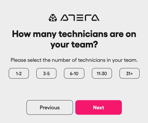The height and width of the screenshot is (123, 148).
Task: Select the 1-2 technicians option
Action: (19, 73)
